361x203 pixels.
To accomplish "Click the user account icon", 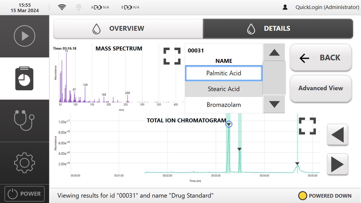I will (285, 7).
